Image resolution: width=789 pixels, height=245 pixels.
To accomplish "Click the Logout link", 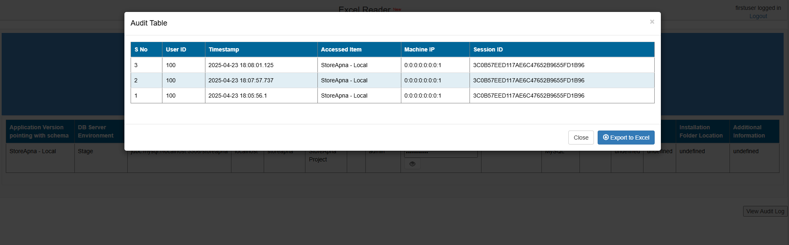I will coord(758,16).
